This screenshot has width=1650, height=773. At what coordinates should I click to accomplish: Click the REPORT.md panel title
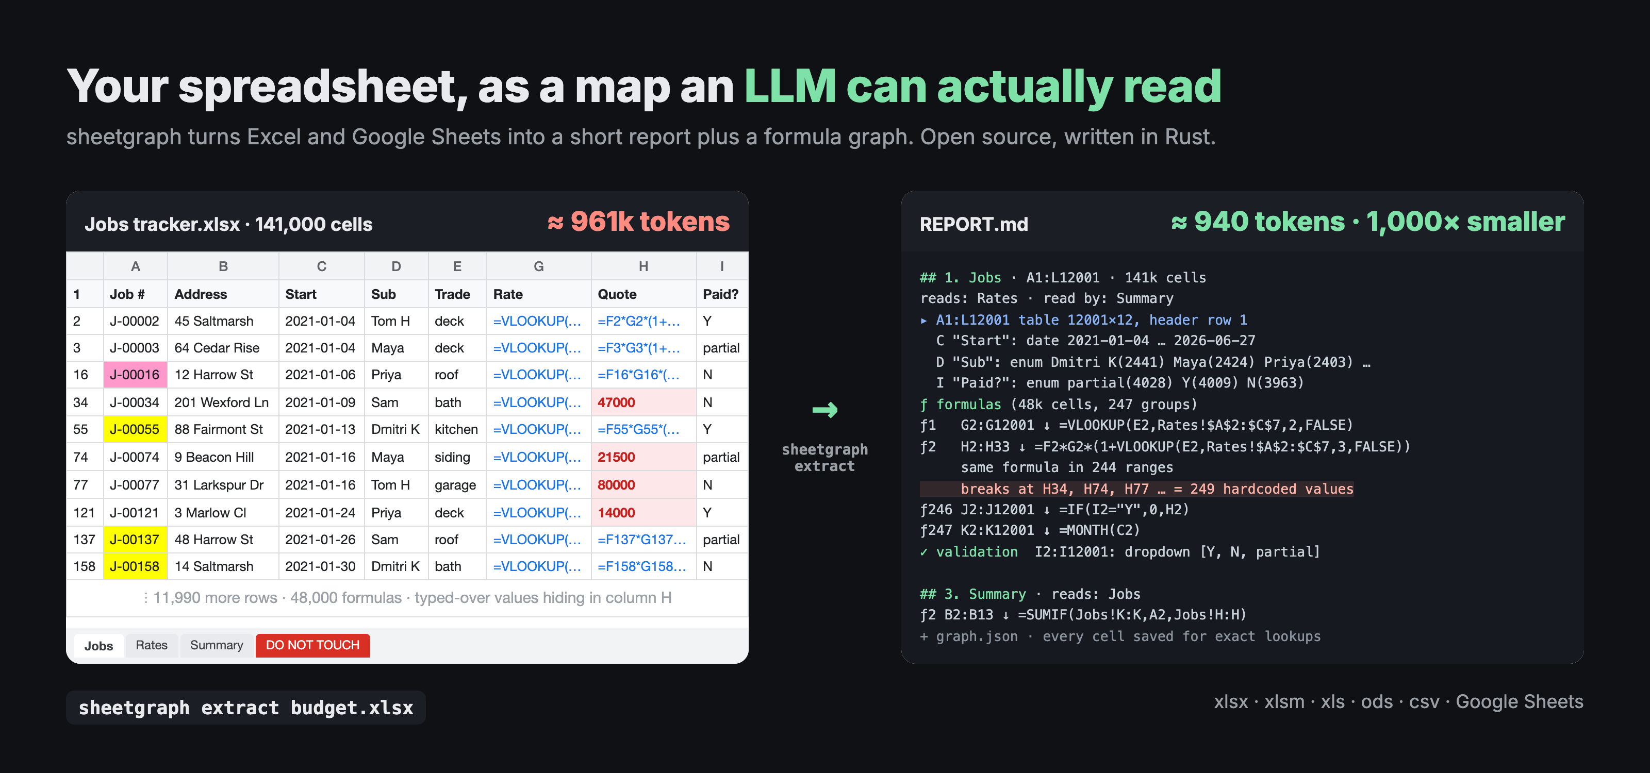(x=973, y=224)
